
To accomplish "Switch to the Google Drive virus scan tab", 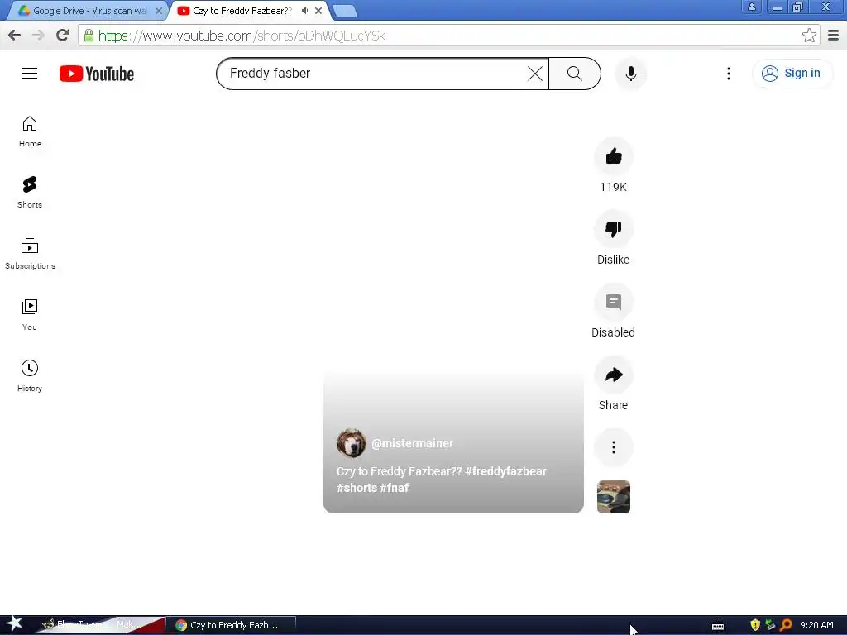I will [x=86, y=11].
